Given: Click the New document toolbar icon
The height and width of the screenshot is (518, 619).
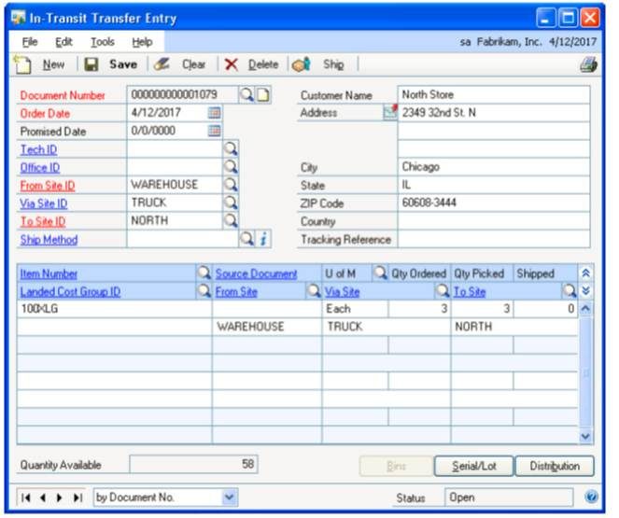Looking at the screenshot, I should coord(22,64).
